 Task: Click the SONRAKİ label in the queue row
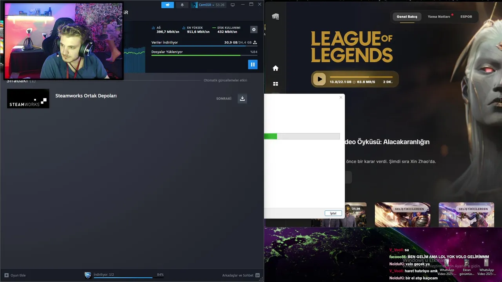pos(224,99)
